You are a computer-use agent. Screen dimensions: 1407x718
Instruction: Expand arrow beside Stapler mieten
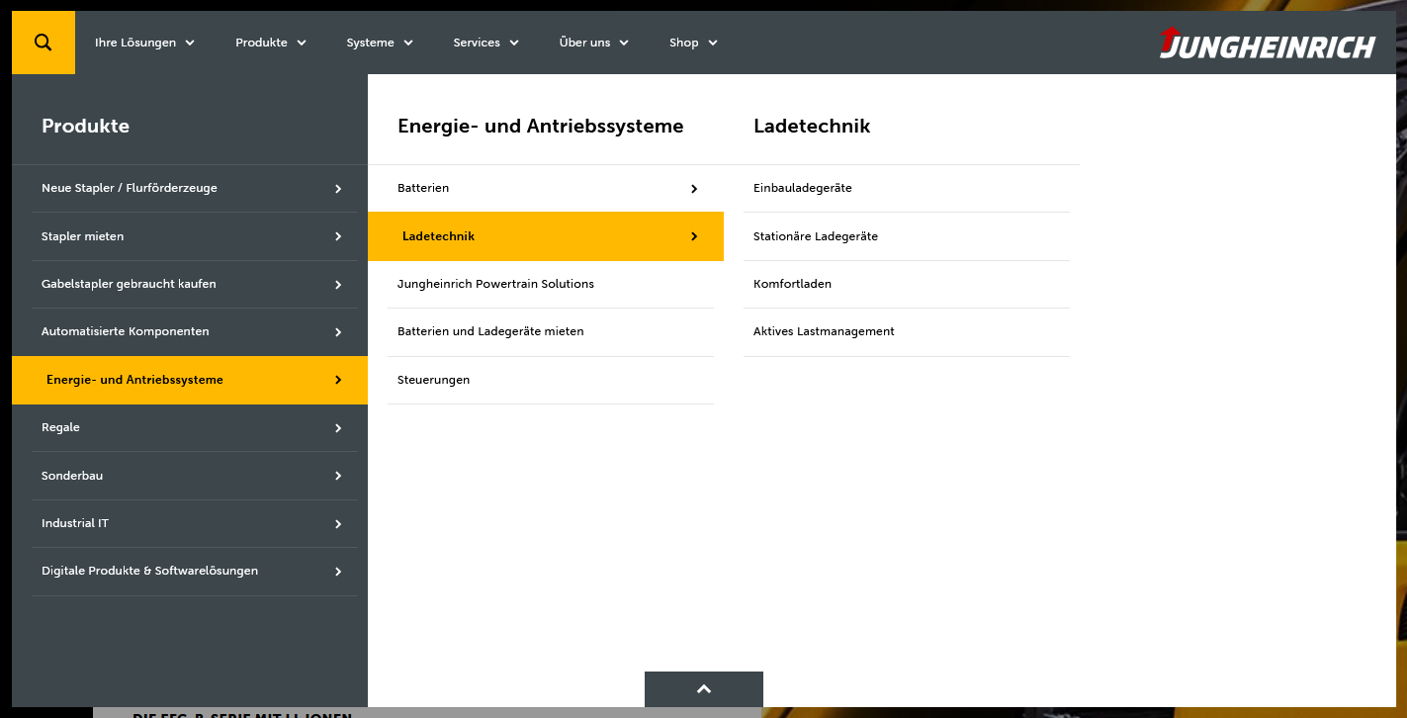coord(338,236)
